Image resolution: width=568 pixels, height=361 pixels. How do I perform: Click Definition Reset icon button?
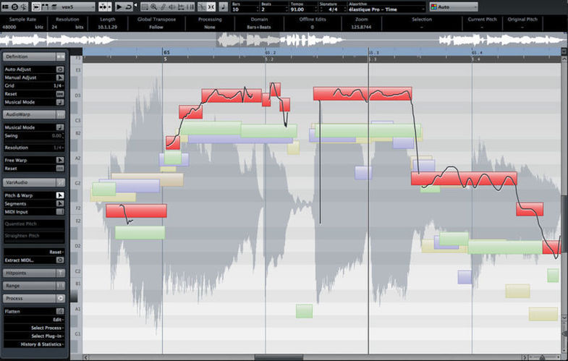60,94
